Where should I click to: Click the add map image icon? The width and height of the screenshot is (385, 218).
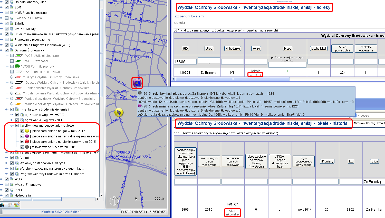tap(17, 205)
